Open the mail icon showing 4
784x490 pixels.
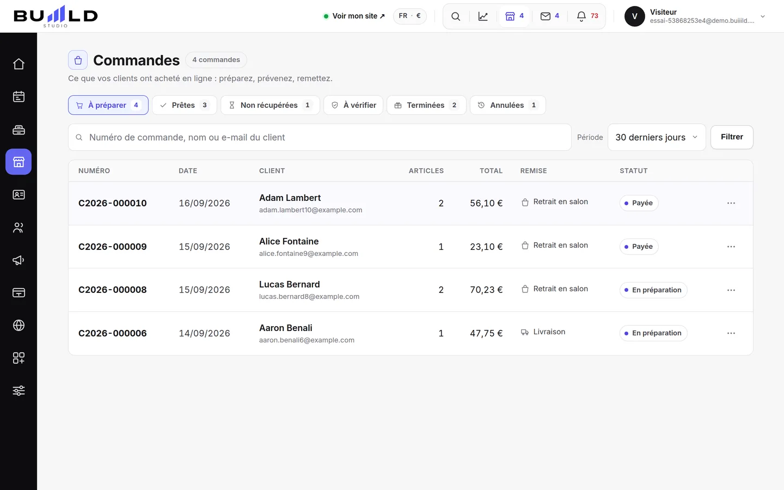point(550,16)
